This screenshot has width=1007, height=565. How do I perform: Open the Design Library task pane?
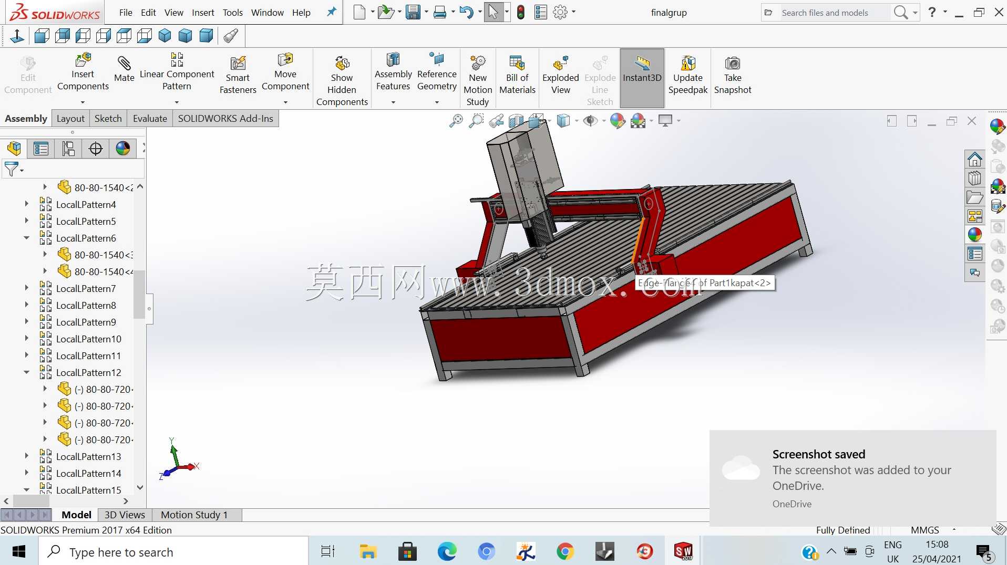pyautogui.click(x=975, y=178)
